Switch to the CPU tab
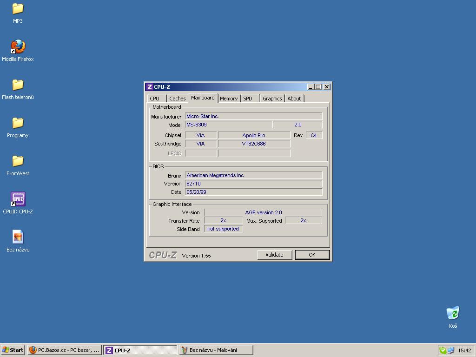Screen dimensions: 476x357 pos(155,99)
